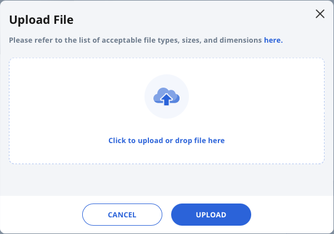
Task: Confirm with the blue UPLOAD button
Action: pos(211,215)
